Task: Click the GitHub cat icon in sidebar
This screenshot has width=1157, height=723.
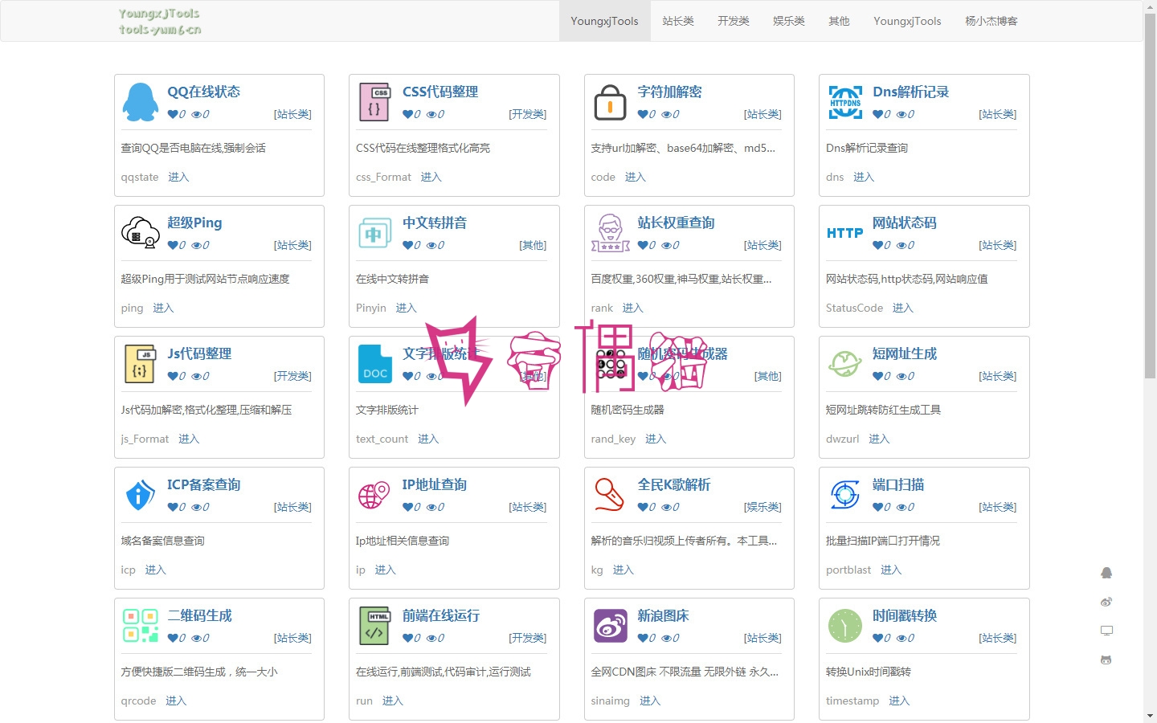Action: (x=1106, y=660)
